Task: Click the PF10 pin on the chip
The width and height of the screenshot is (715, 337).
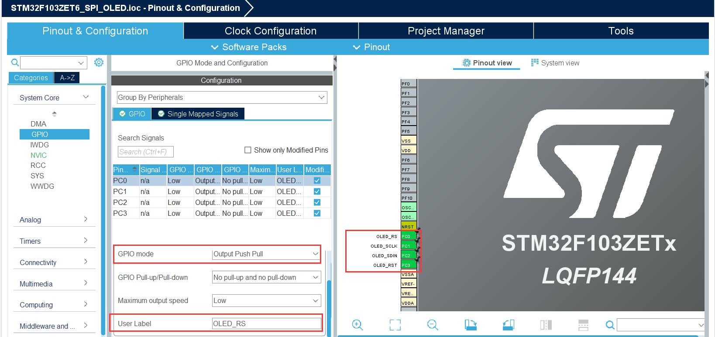Action: (x=409, y=198)
